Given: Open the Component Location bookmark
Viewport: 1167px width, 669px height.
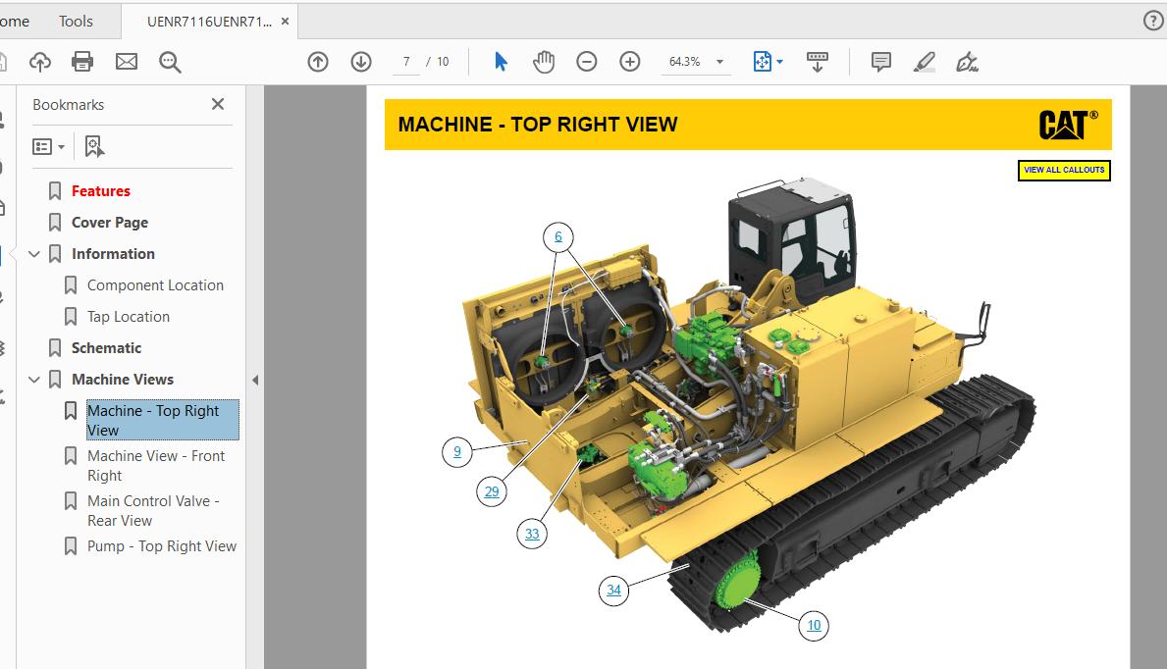Looking at the screenshot, I should point(155,285).
